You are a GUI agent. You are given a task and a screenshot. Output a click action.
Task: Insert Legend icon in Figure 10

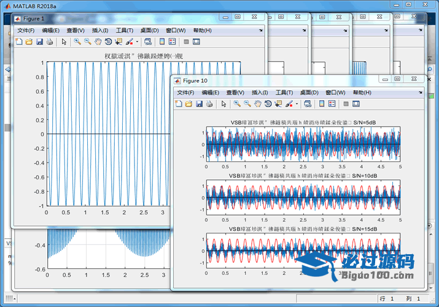point(332,104)
